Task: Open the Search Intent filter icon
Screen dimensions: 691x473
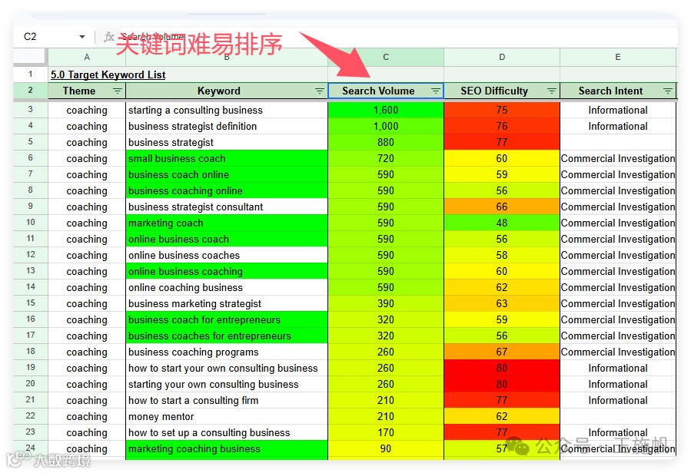Action: click(668, 91)
